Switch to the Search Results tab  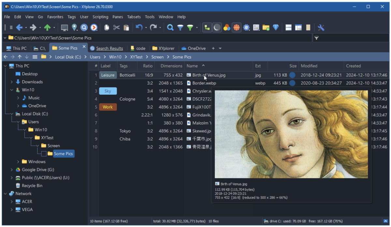pyautogui.click(x=109, y=48)
